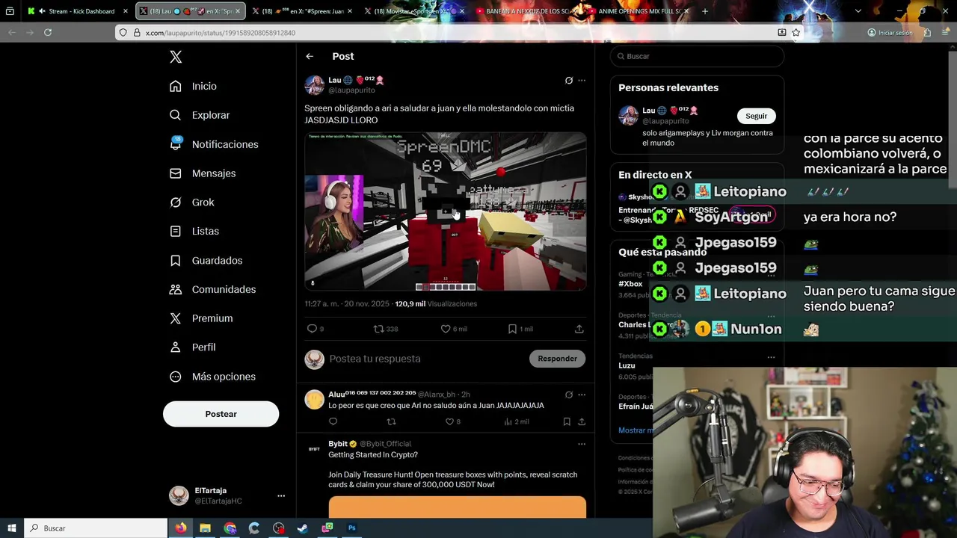Click Lau's profile avatar in post
This screenshot has height=538, width=957.
click(314, 84)
